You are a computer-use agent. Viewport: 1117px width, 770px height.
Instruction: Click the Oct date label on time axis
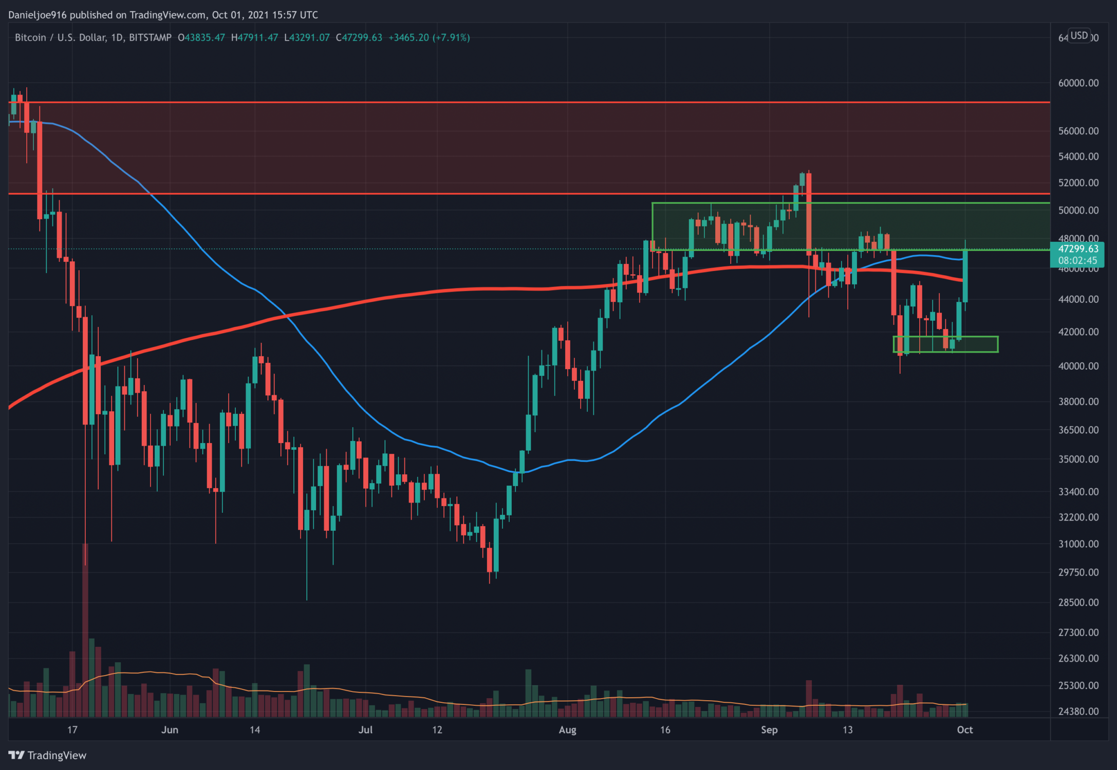point(965,730)
